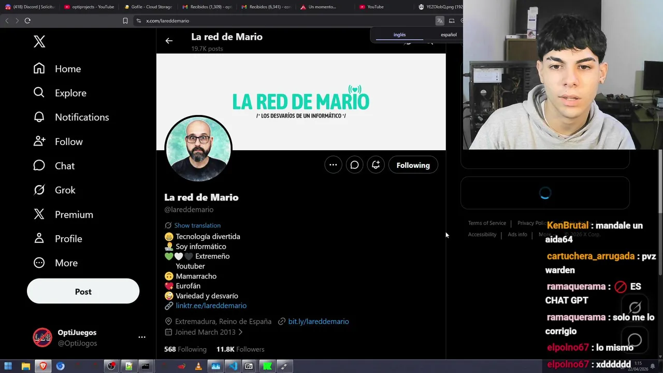Viewport: 663px width, 373px height.
Task: Go back with the profile header arrow
Action: (169, 40)
